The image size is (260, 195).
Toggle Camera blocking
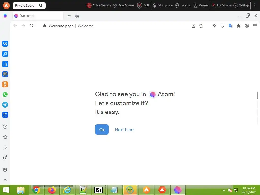coord(201,6)
